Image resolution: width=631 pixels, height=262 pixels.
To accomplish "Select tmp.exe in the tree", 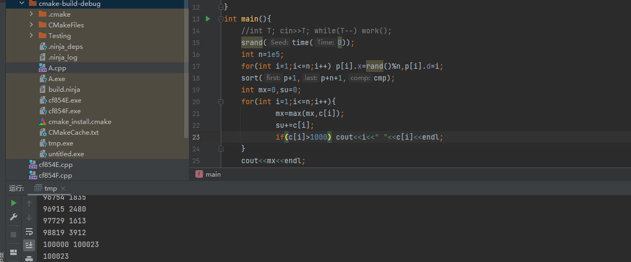I will [x=61, y=143].
